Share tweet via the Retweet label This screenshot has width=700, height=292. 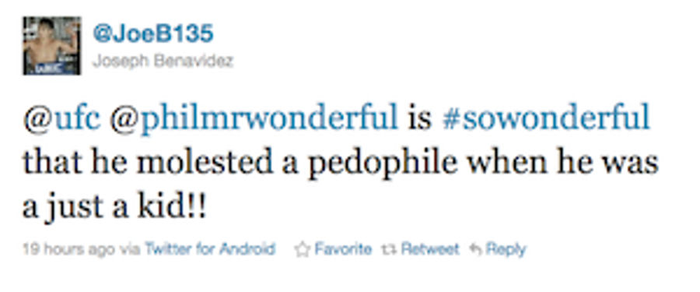[430, 248]
